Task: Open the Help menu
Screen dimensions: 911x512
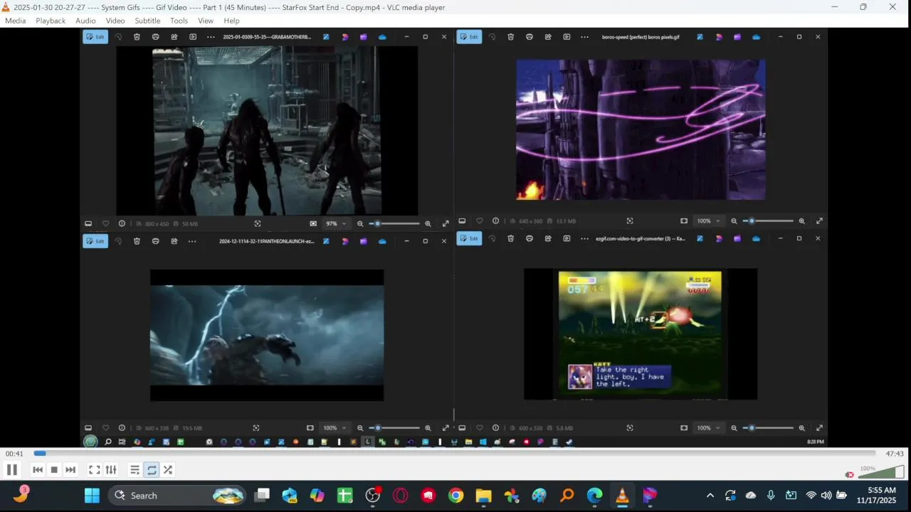Action: (x=231, y=21)
